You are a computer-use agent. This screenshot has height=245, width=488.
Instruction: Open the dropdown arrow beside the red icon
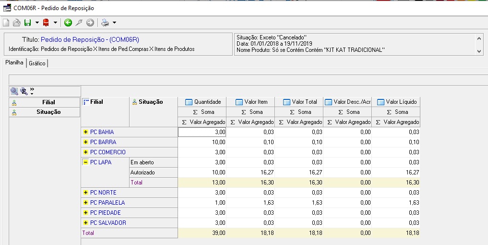point(55,23)
